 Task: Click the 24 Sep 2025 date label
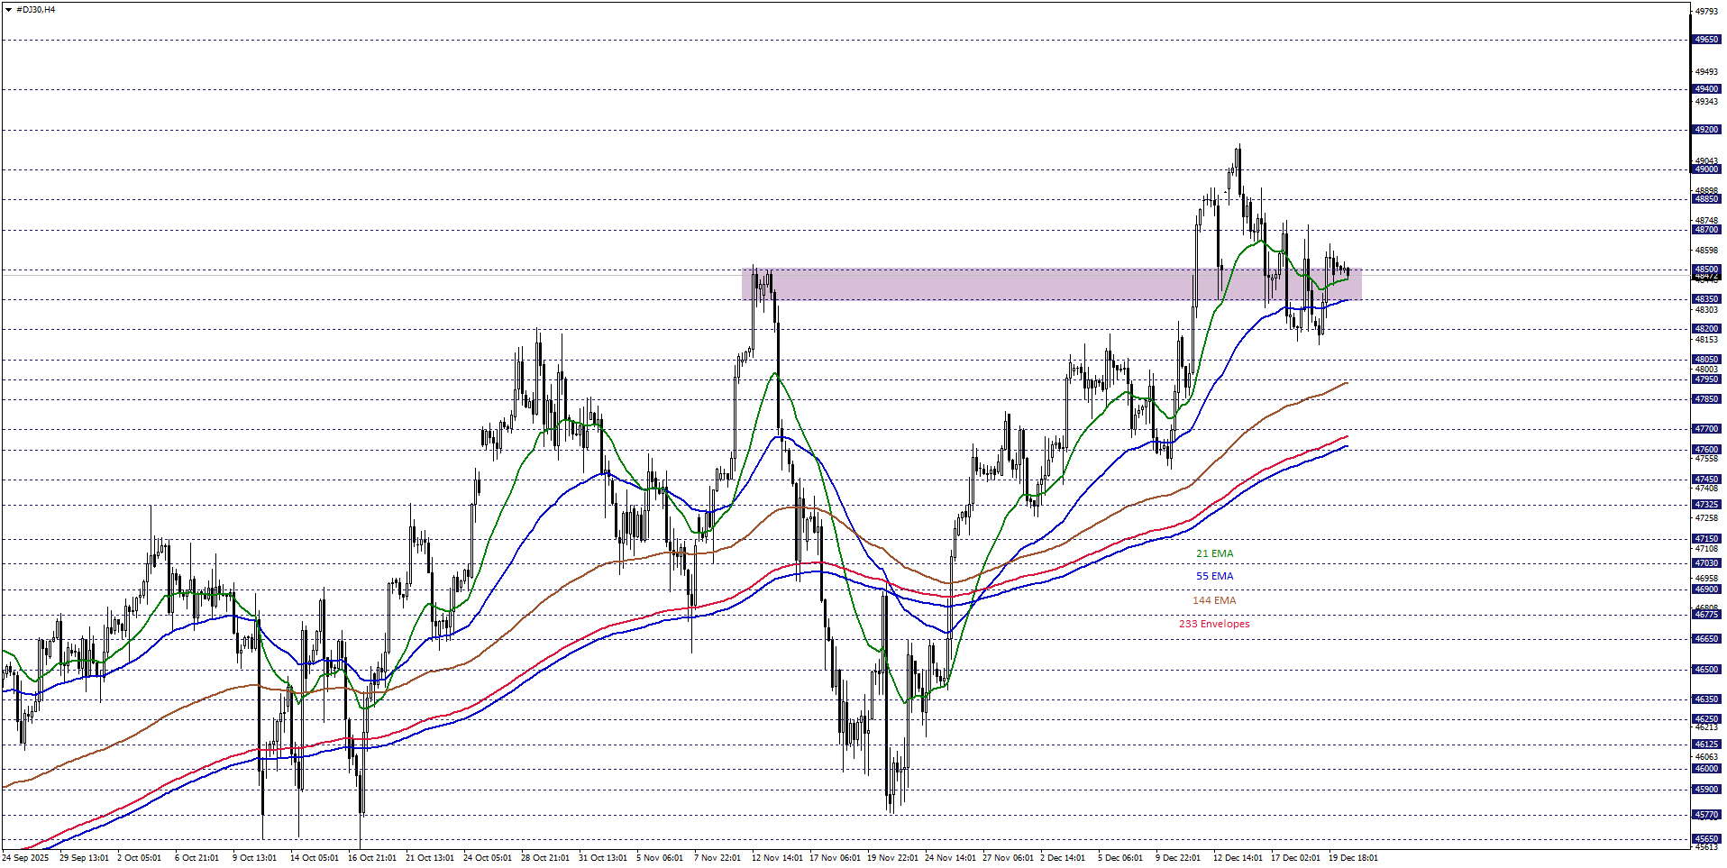coord(25,857)
